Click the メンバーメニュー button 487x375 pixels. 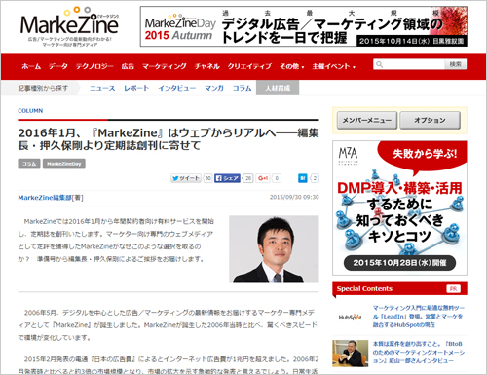point(367,121)
